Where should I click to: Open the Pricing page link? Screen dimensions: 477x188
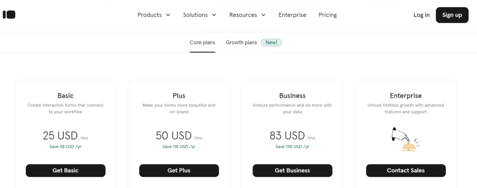pos(327,15)
